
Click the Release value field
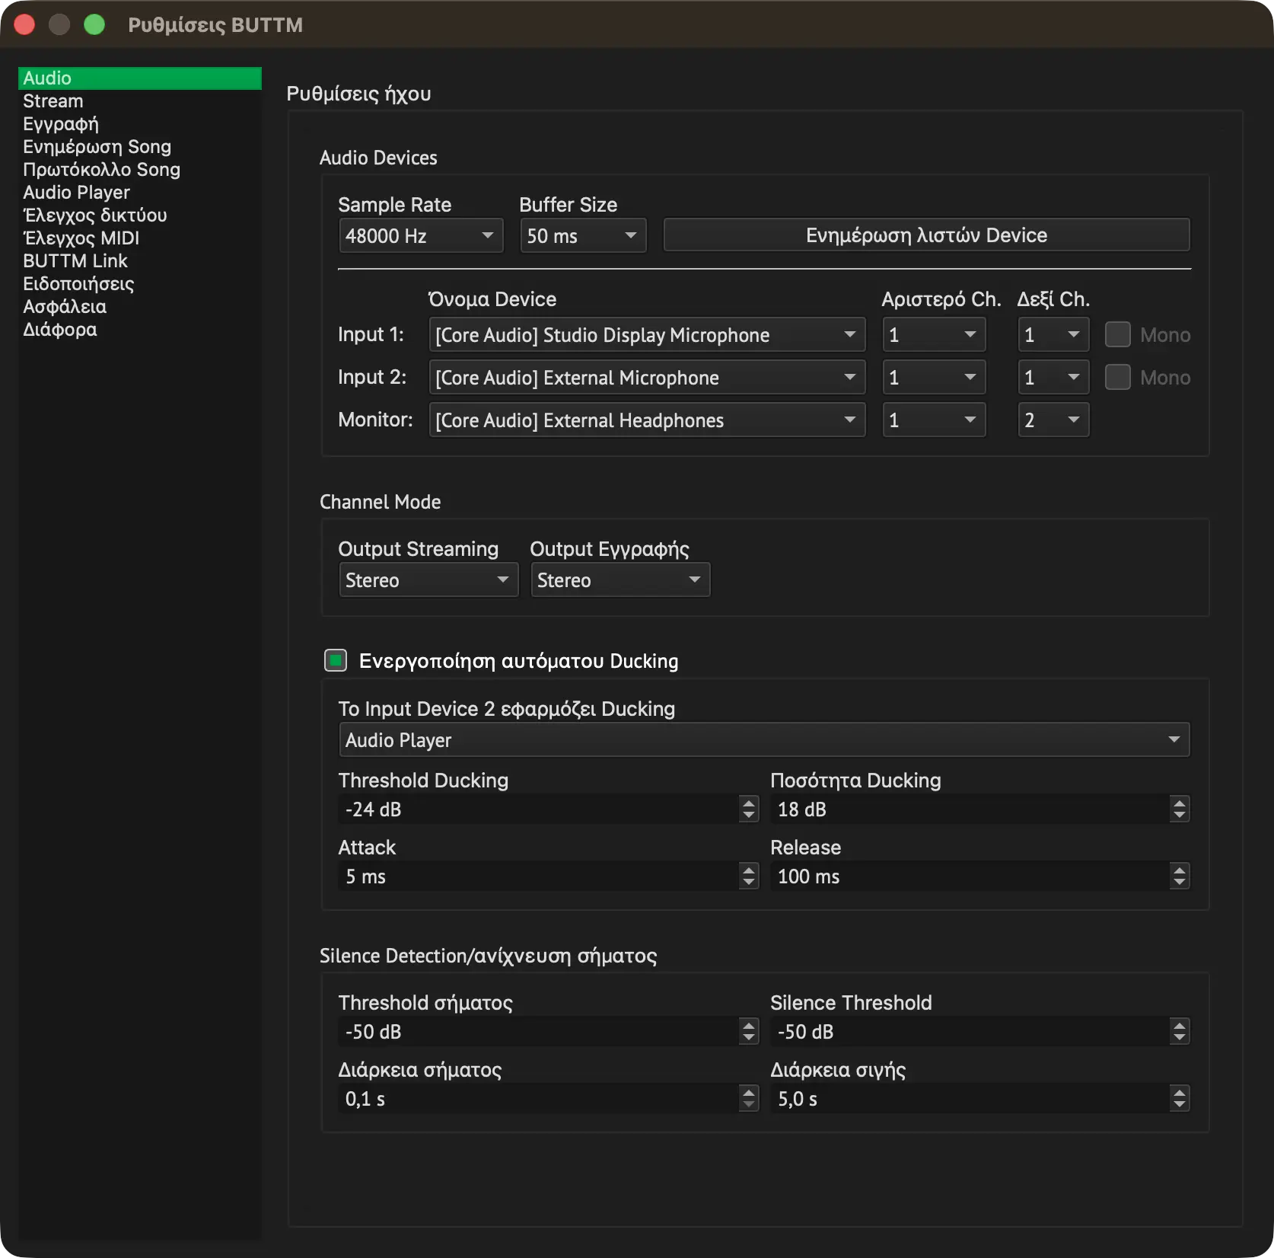click(x=970, y=876)
